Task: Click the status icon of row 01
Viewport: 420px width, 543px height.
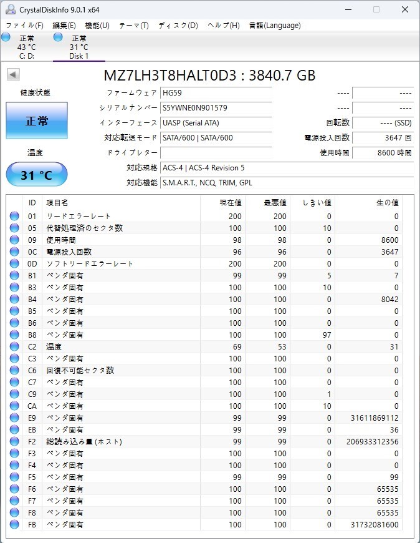Action: click(x=14, y=216)
